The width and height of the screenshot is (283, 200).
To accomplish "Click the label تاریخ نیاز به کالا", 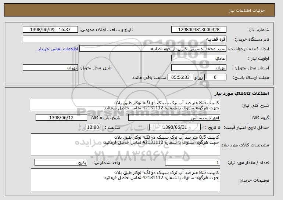I will coord(105,118).
